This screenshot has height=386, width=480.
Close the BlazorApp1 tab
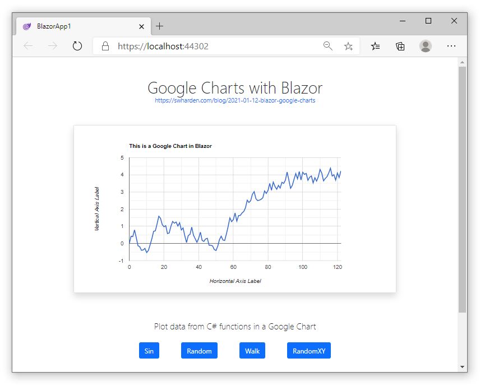pos(141,26)
